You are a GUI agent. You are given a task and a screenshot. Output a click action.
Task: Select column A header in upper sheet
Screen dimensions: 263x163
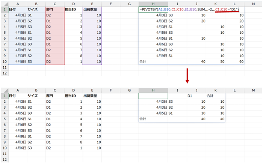[x=18, y=4]
